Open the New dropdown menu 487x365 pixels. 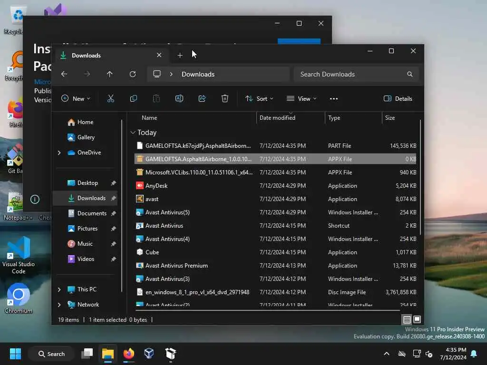pos(76,99)
